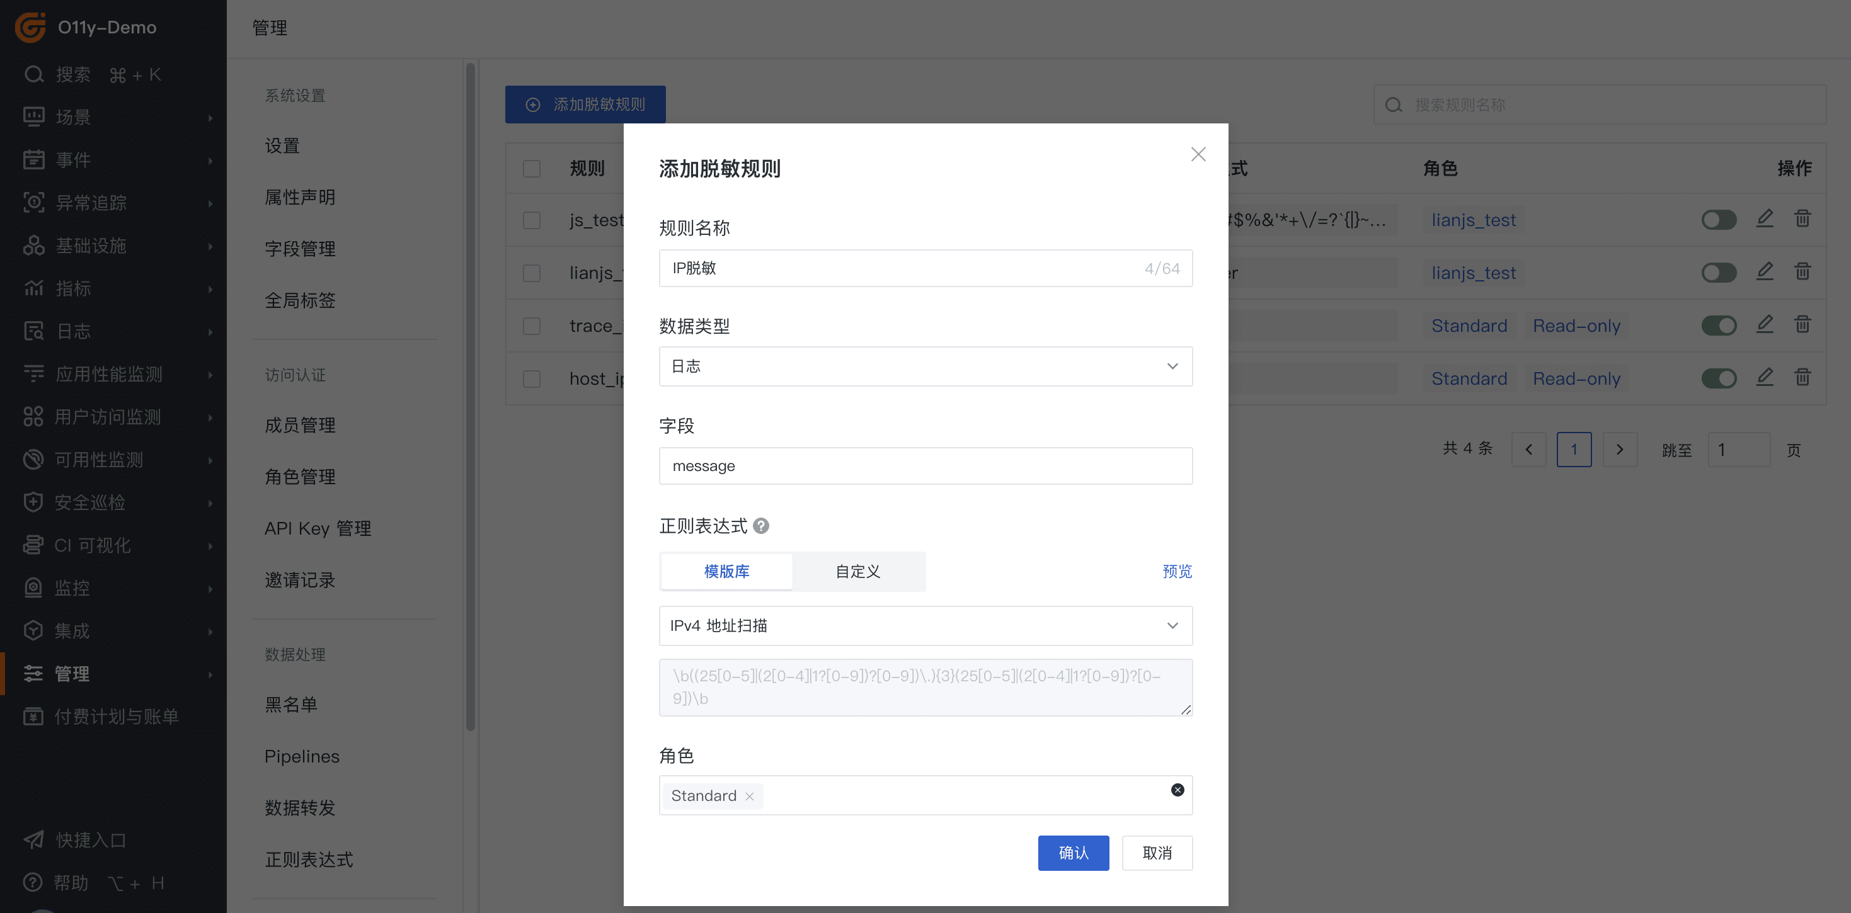Click the search icon in the left sidebar

pyautogui.click(x=34, y=75)
